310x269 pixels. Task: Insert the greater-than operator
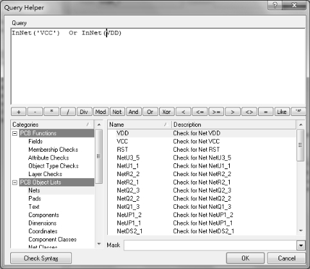tap(232, 112)
